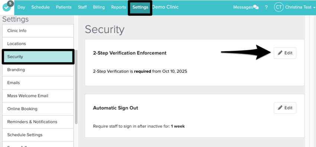Screen dimensions: 316x147
Task: Click the 'Automatic Sign Out' heading
Action: [116, 108]
